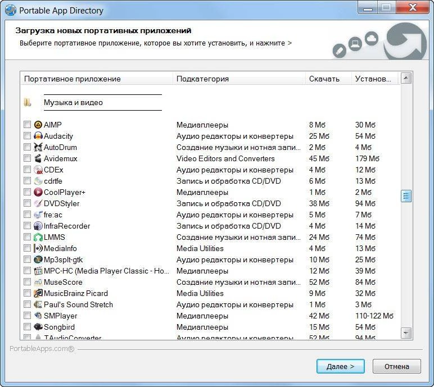Viewport: 434px width, 387px height.
Task: Click the Отмена button
Action: (397, 366)
